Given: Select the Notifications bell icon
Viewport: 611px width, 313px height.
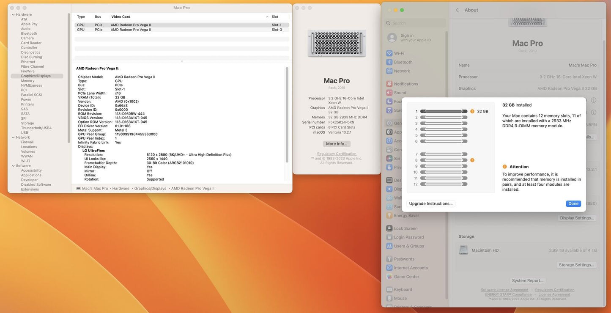Looking at the screenshot, I should 389,84.
